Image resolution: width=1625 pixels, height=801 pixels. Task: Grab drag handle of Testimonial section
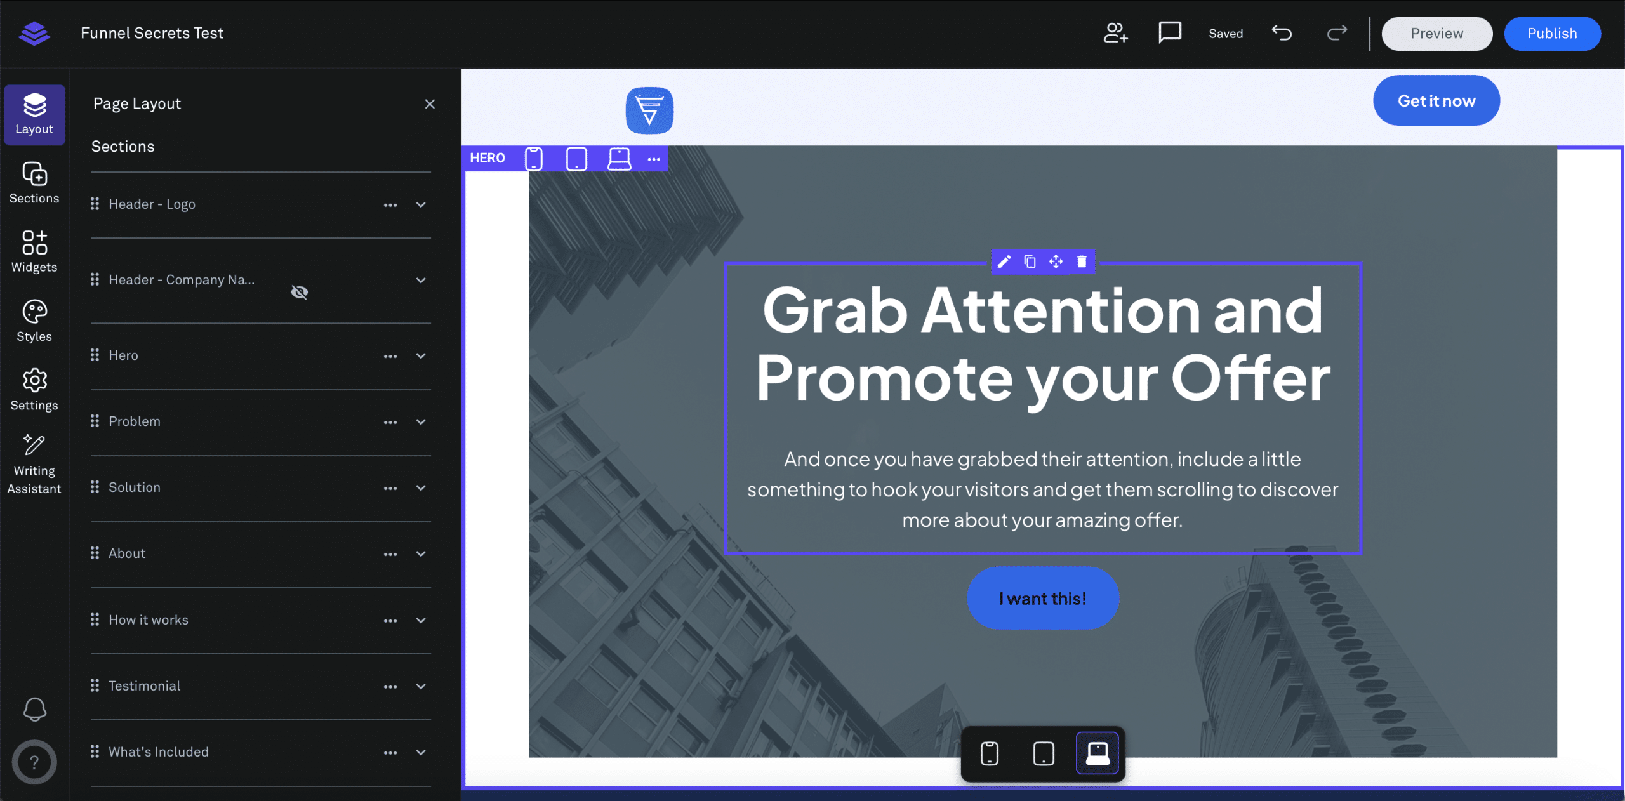pos(95,685)
